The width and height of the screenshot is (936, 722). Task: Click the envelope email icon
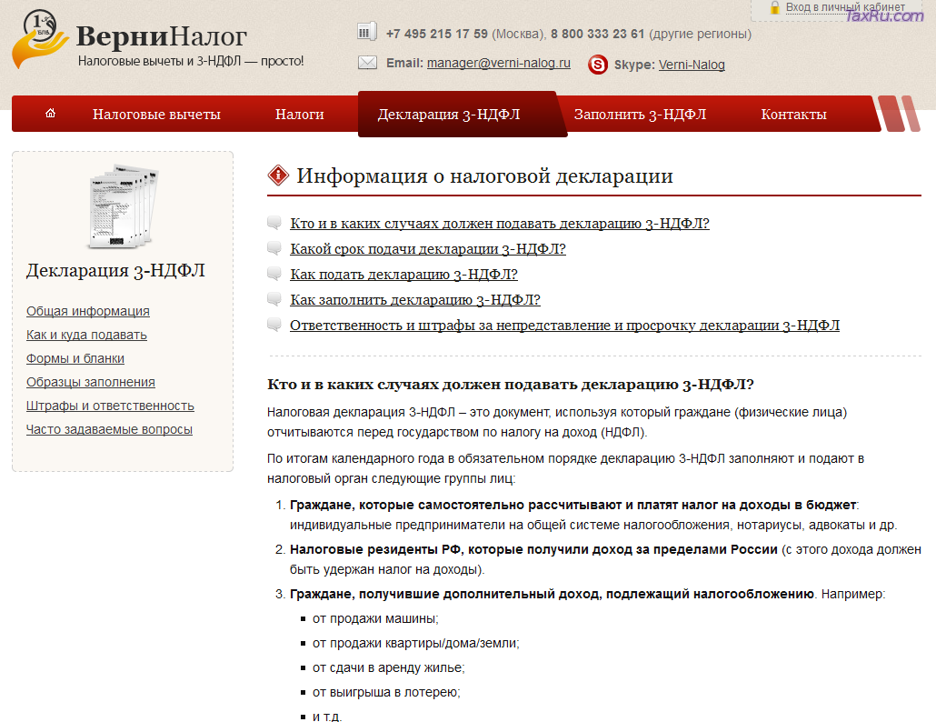pyautogui.click(x=367, y=63)
